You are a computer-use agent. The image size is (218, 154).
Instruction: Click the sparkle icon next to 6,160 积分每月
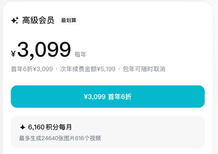pos(22,127)
